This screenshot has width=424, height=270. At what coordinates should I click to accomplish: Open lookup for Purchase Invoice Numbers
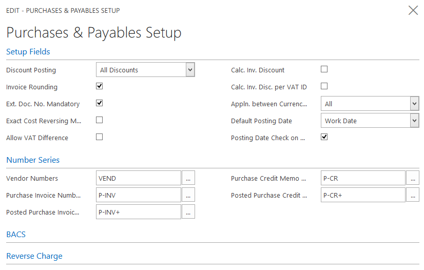pyautogui.click(x=188, y=195)
